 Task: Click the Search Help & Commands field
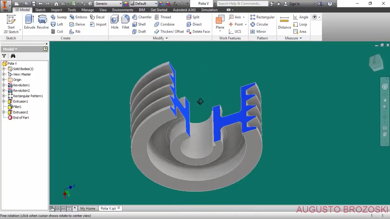click(x=243, y=4)
